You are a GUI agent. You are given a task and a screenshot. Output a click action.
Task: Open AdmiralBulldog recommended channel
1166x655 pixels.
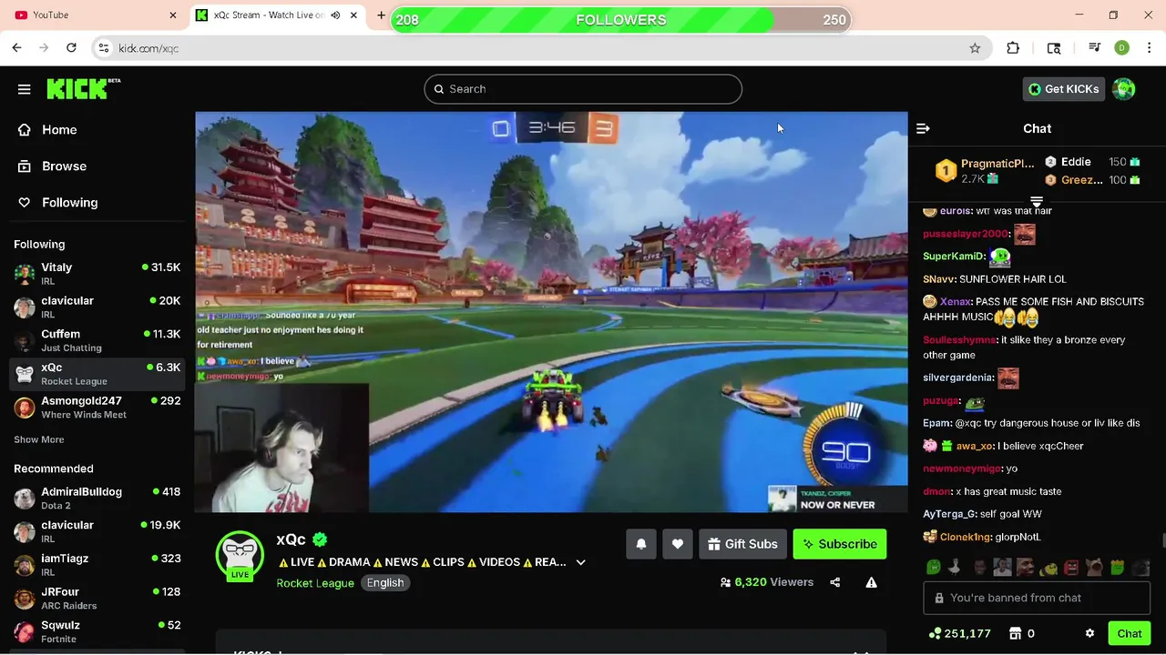click(97, 498)
